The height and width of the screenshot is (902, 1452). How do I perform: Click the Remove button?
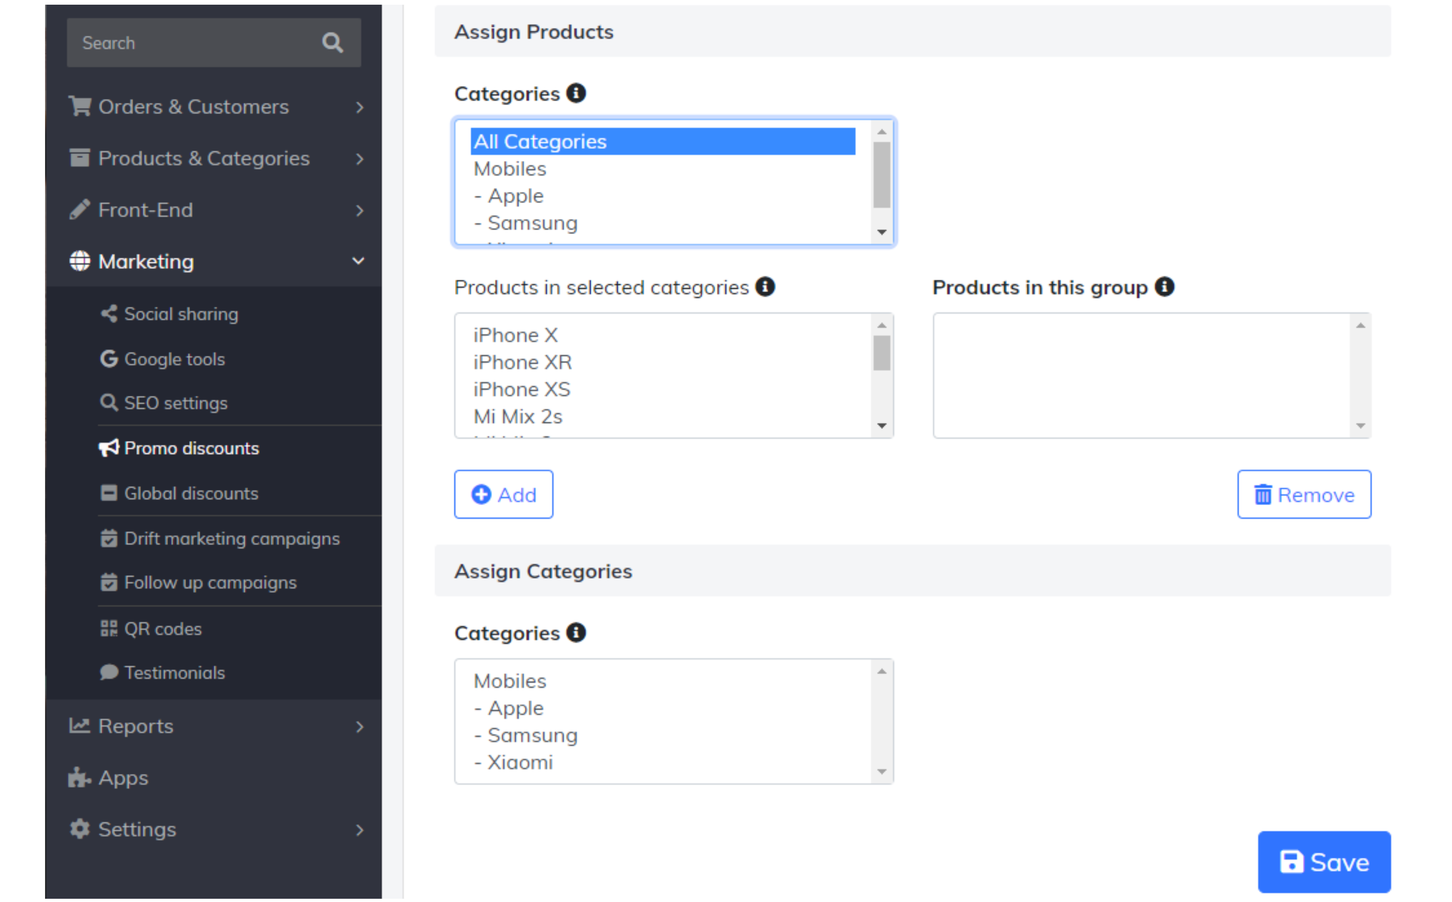tap(1304, 495)
